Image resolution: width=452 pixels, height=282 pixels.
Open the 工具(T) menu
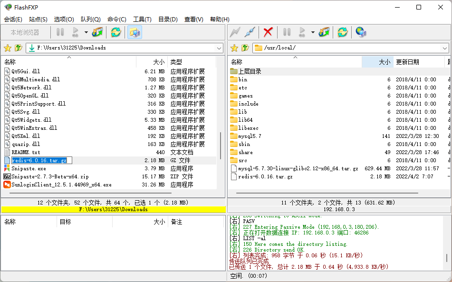[142, 19]
